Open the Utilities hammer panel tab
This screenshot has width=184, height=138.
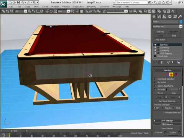[x=180, y=16]
